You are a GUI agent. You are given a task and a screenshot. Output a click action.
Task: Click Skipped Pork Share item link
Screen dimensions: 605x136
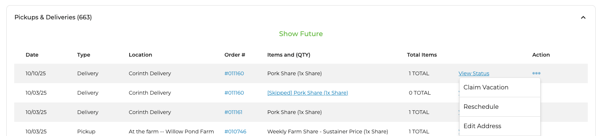(308, 93)
